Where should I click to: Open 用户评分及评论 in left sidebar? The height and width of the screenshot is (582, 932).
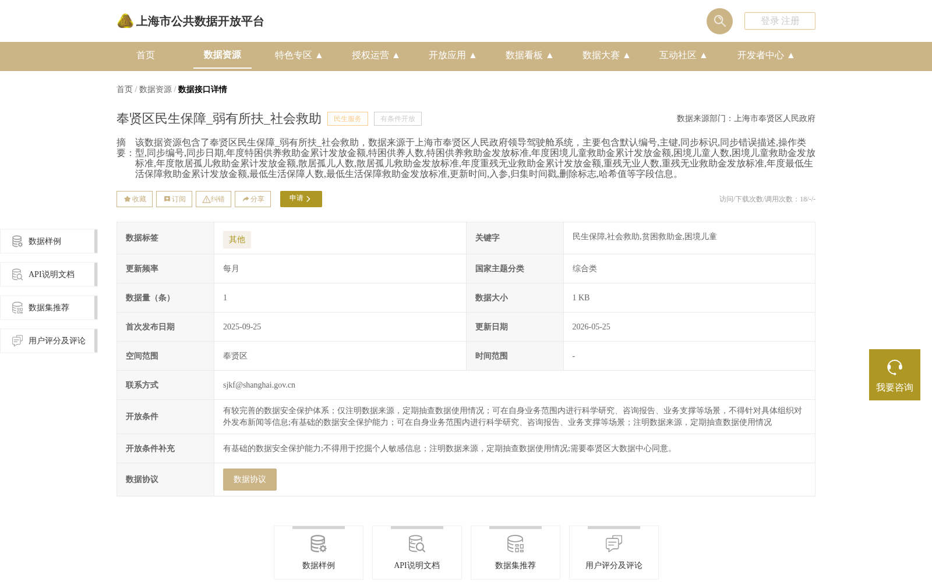48,341
